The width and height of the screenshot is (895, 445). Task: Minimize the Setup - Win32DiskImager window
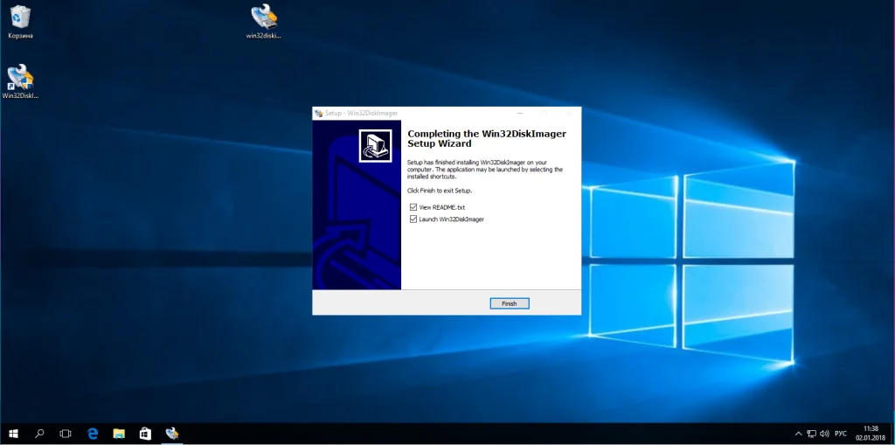pos(520,113)
